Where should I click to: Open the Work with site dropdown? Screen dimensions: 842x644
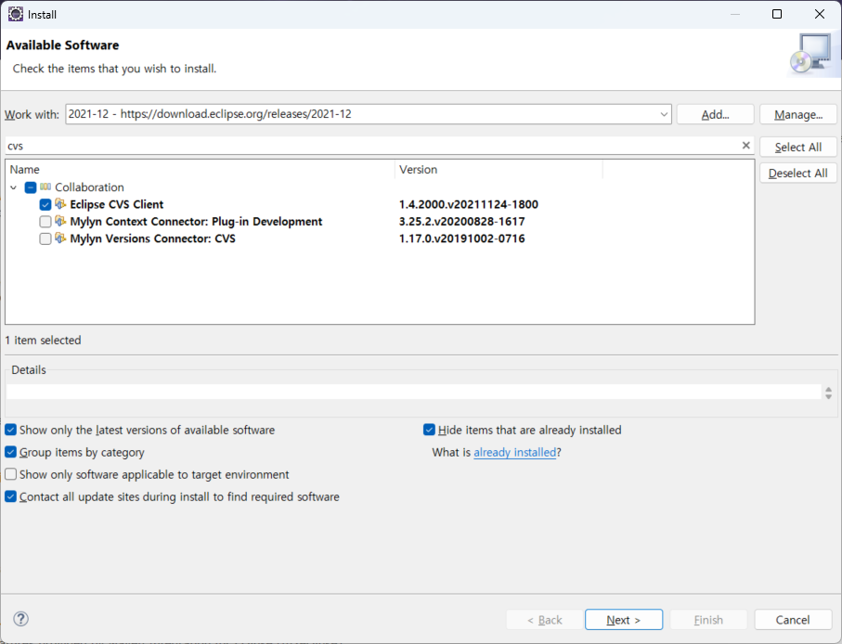(664, 114)
